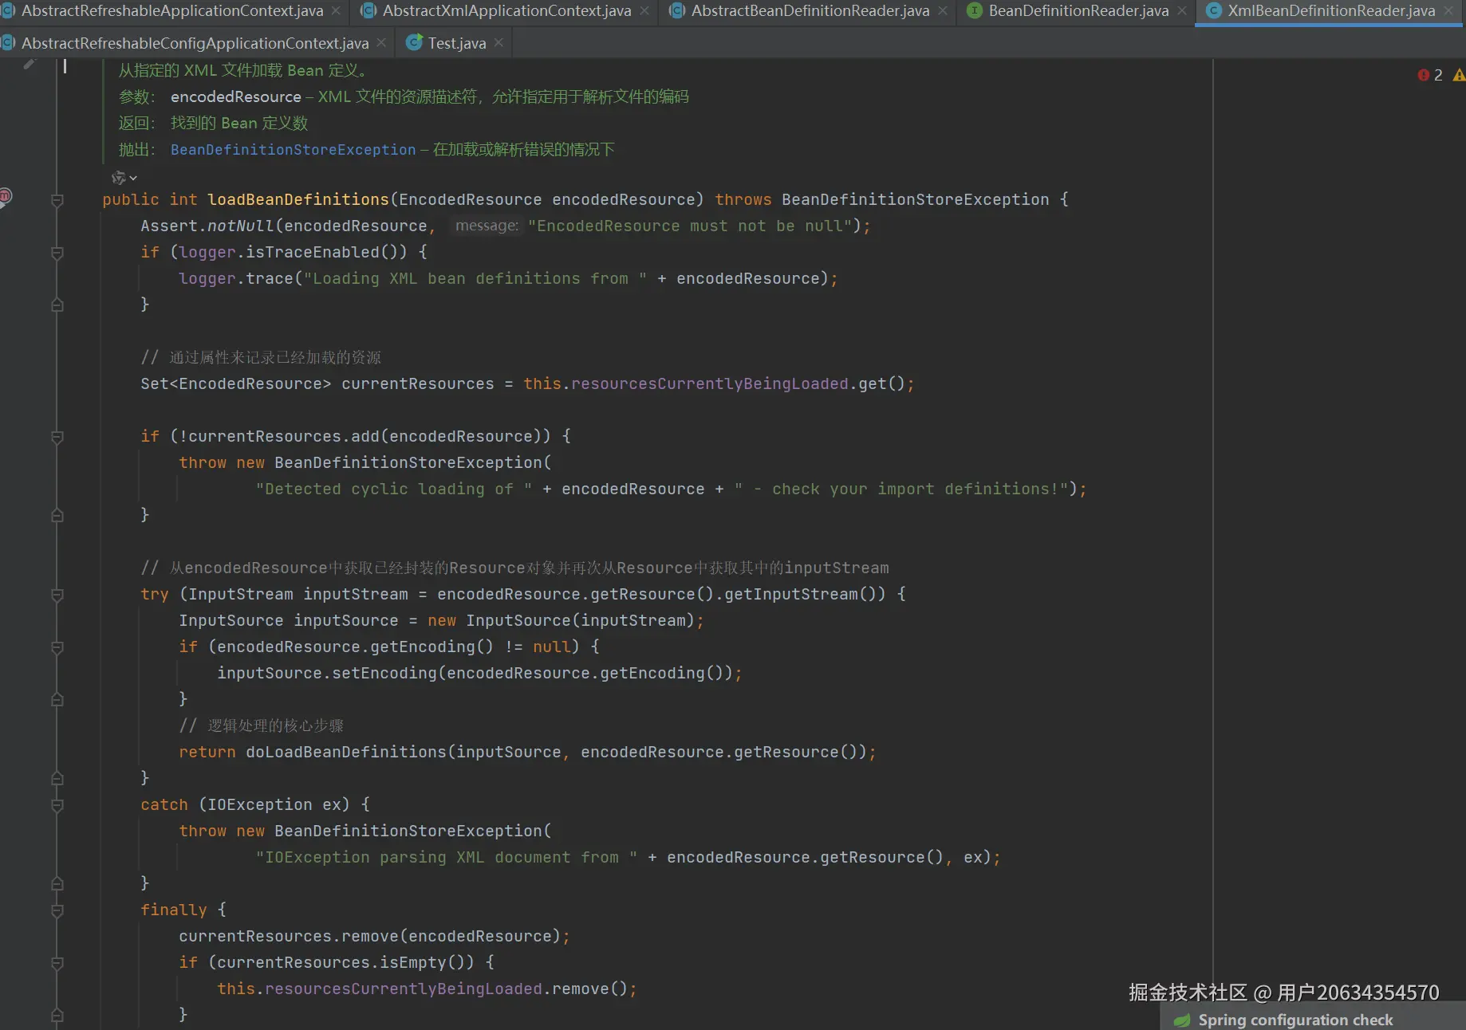1466x1030 pixels.
Task: Open the AbstractBeanDefinitionReader.java tab
Action: click(x=810, y=11)
